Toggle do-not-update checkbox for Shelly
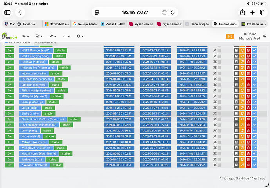Viewport: 270px width, 188px height. 219,113
